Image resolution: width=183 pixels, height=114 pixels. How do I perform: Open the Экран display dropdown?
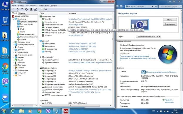coord(148,37)
